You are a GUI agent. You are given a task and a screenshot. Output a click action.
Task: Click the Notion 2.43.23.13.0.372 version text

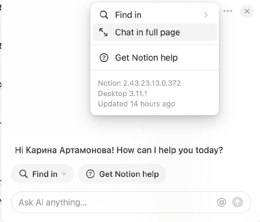pyautogui.click(x=139, y=83)
